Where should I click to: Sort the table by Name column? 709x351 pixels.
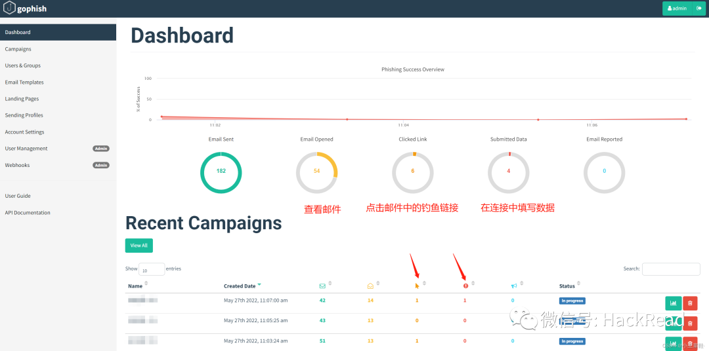135,286
